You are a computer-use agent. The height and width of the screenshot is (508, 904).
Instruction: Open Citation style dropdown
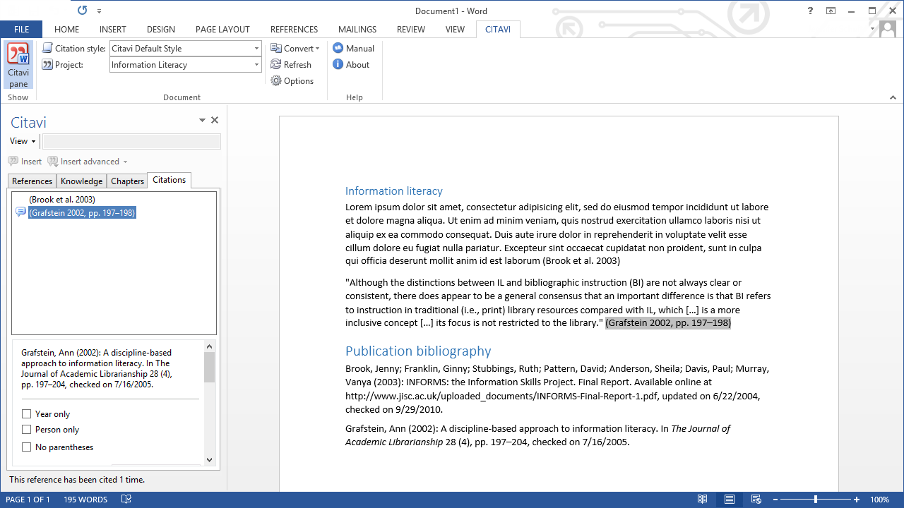tap(256, 48)
